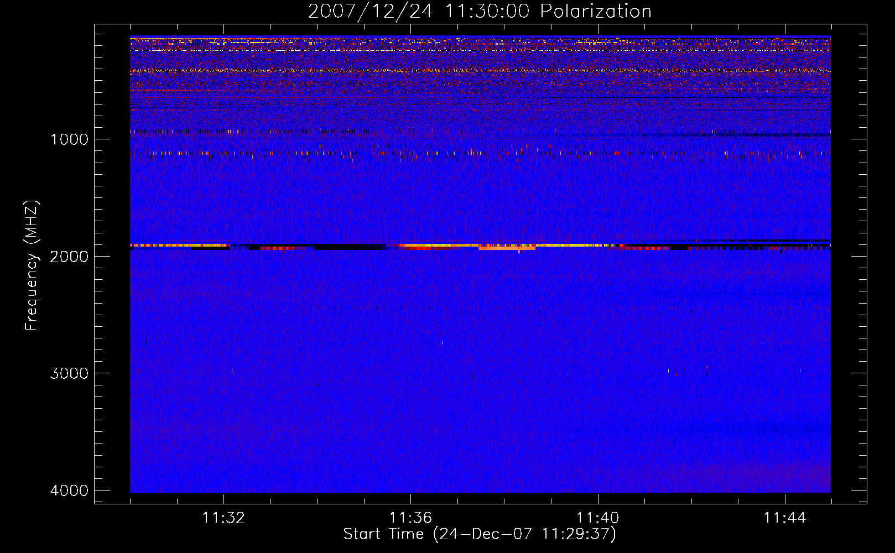Click the '11:44' time tick label

point(785,518)
